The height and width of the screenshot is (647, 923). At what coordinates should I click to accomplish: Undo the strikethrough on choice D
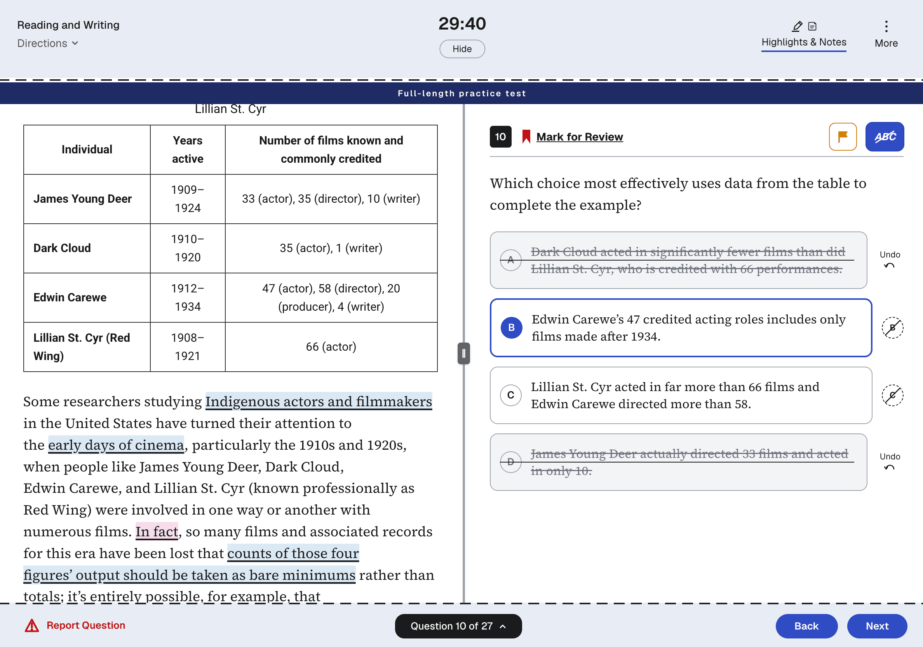[x=890, y=461]
